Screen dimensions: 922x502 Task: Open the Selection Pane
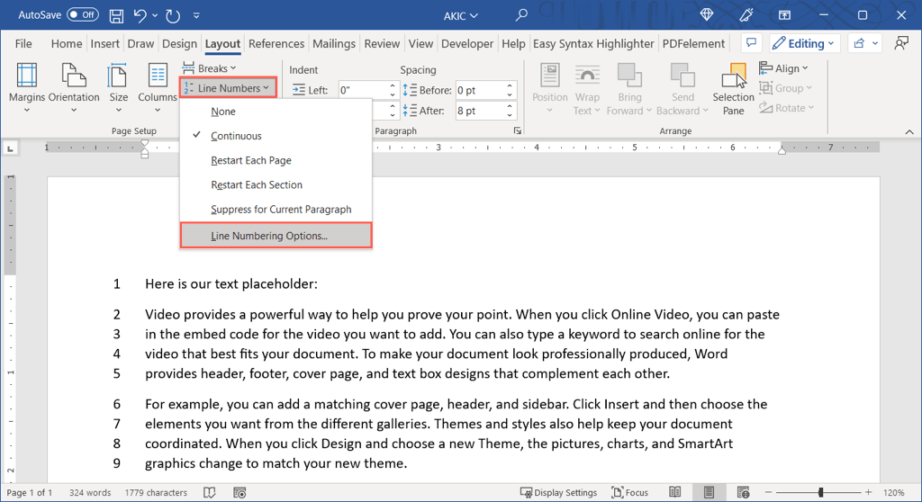coord(734,89)
